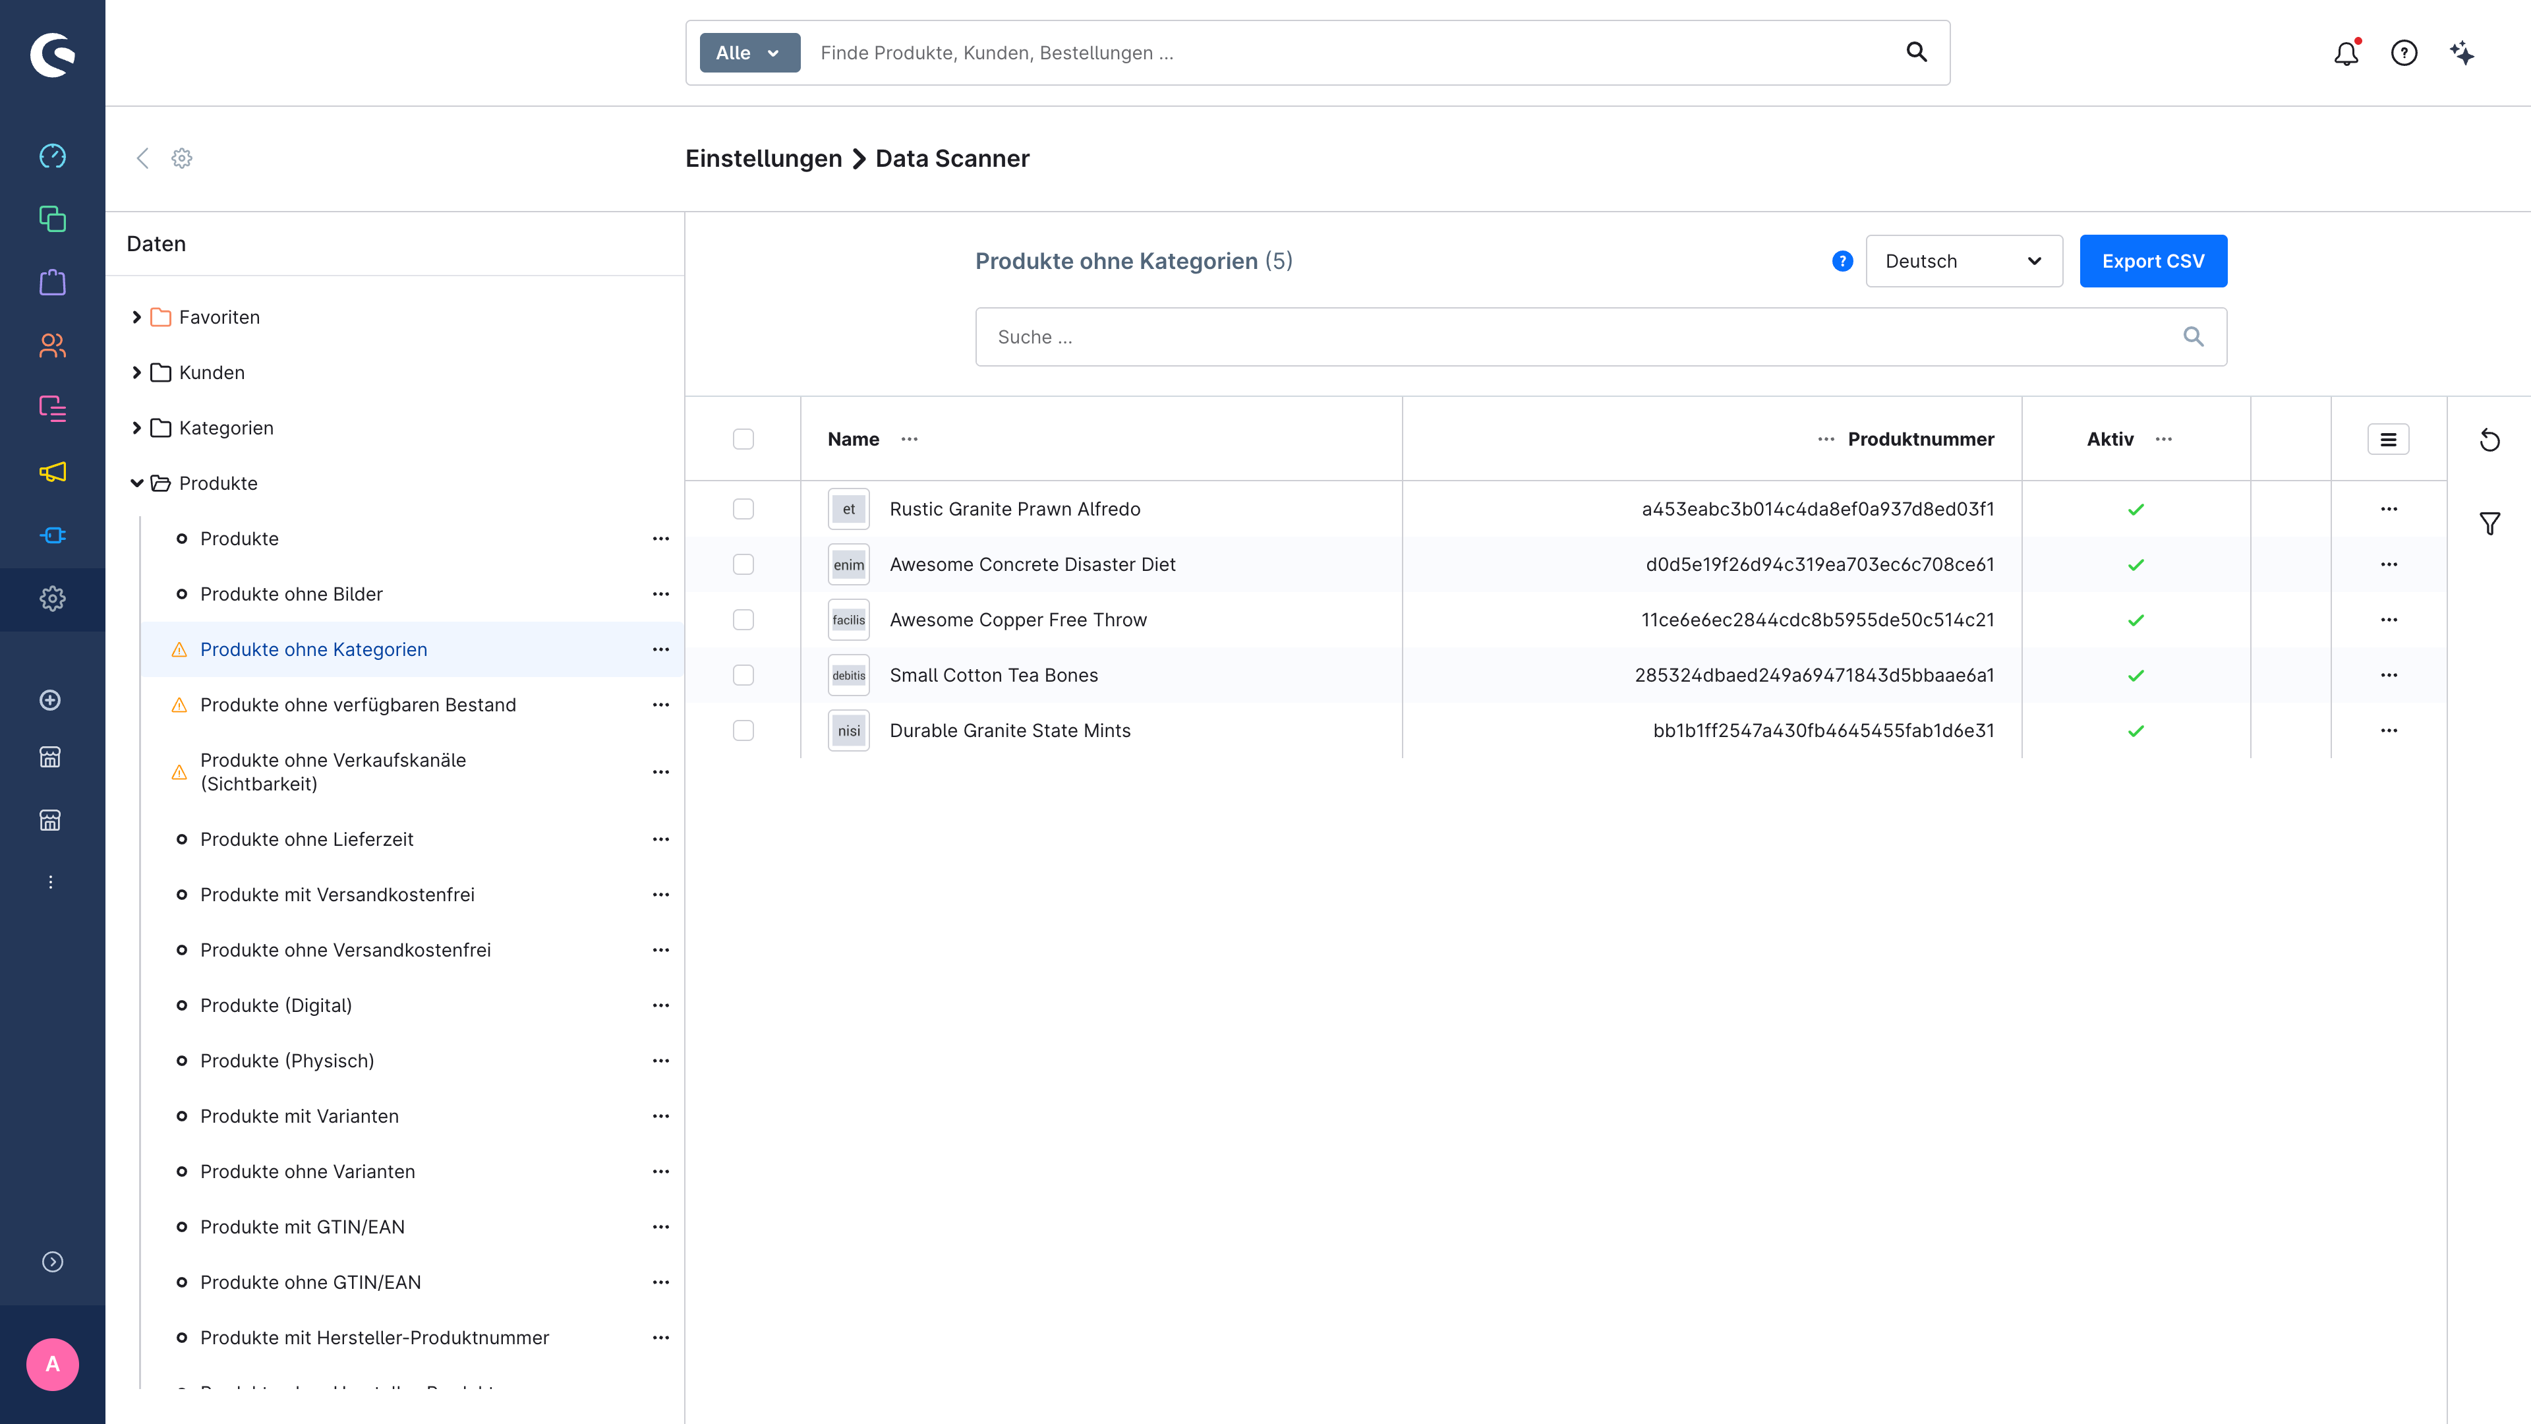Click the AI sparkle icon in header
Image resolution: width=2531 pixels, height=1424 pixels.
click(x=2462, y=53)
